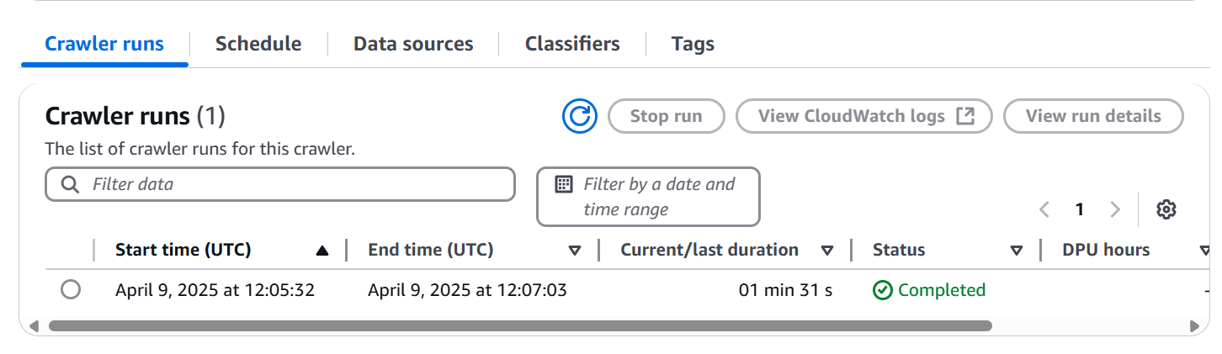Refresh the crawler runs list
The height and width of the screenshot is (354, 1222).
(579, 116)
